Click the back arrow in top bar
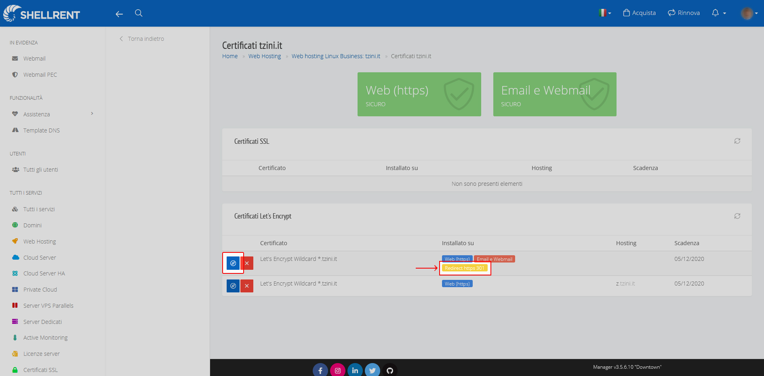 (119, 14)
